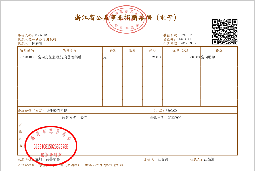Click the 标准 cell 3200.00
Screen dimensions: 255x171
(x=157, y=57)
